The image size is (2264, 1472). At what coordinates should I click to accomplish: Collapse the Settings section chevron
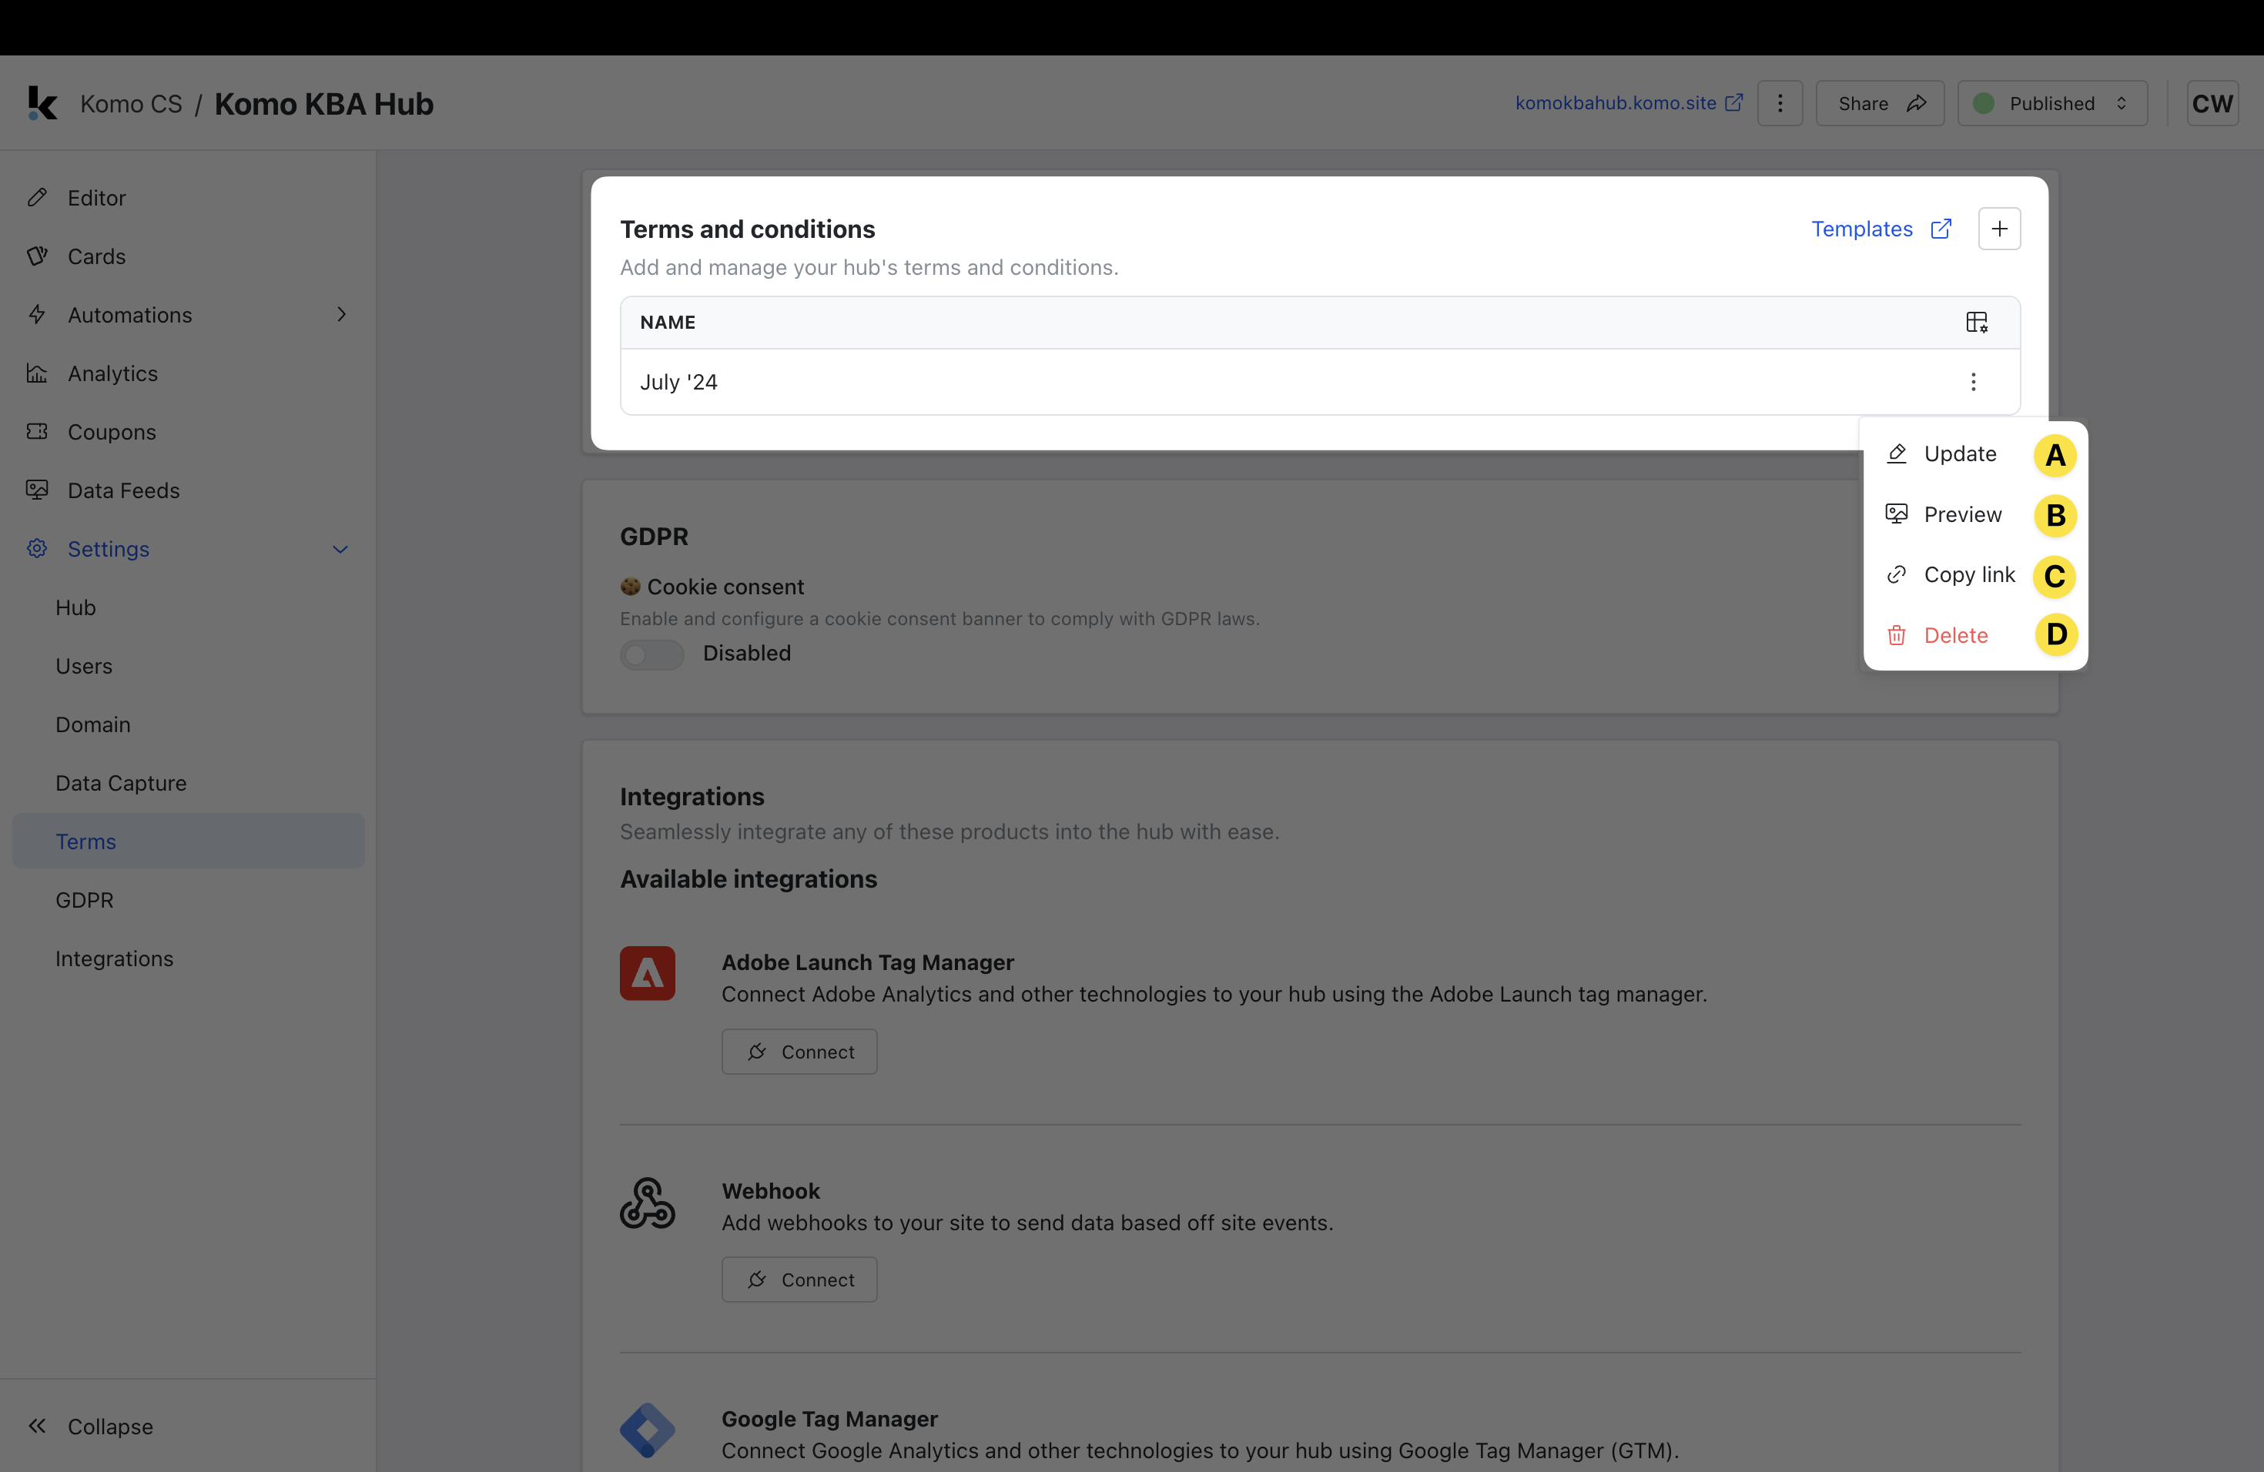(x=340, y=550)
